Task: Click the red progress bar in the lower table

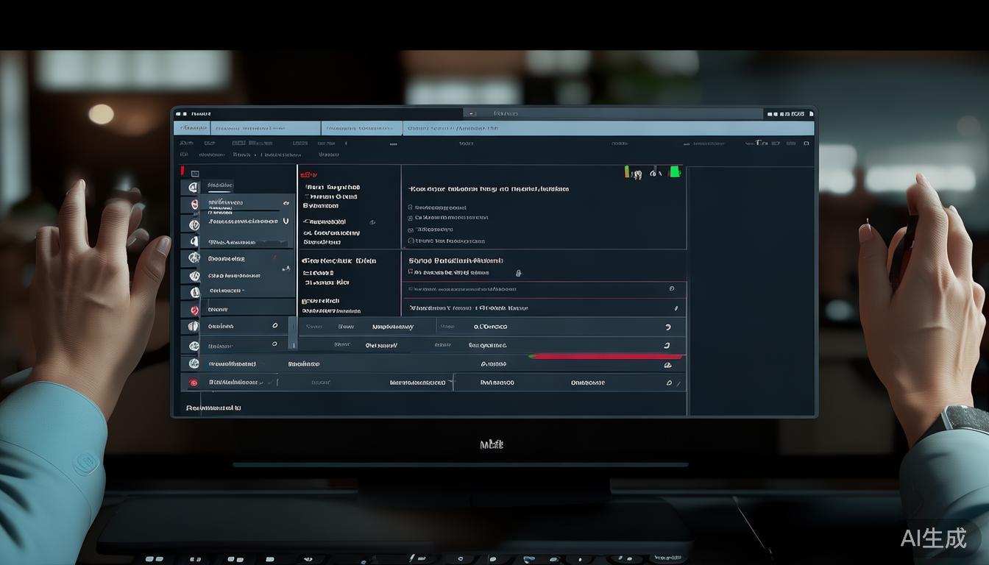Action: point(603,357)
